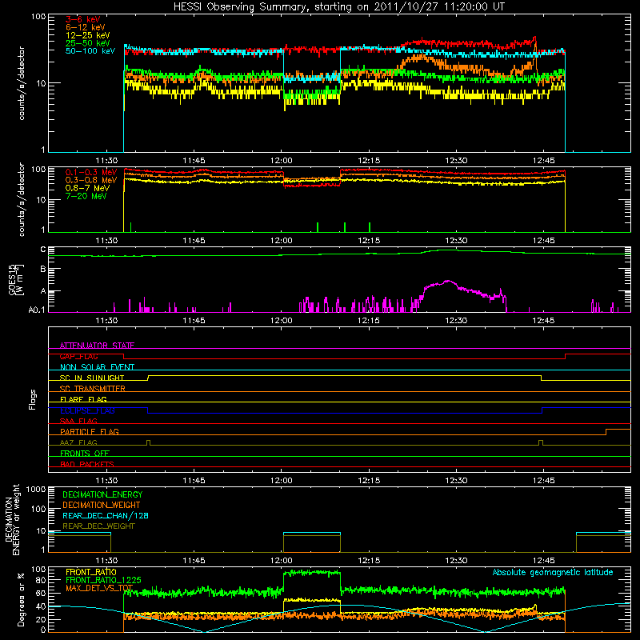The image size is (640, 640).
Task: Click the DECIMATION_WEIGHT legend label
Action: tap(102, 505)
